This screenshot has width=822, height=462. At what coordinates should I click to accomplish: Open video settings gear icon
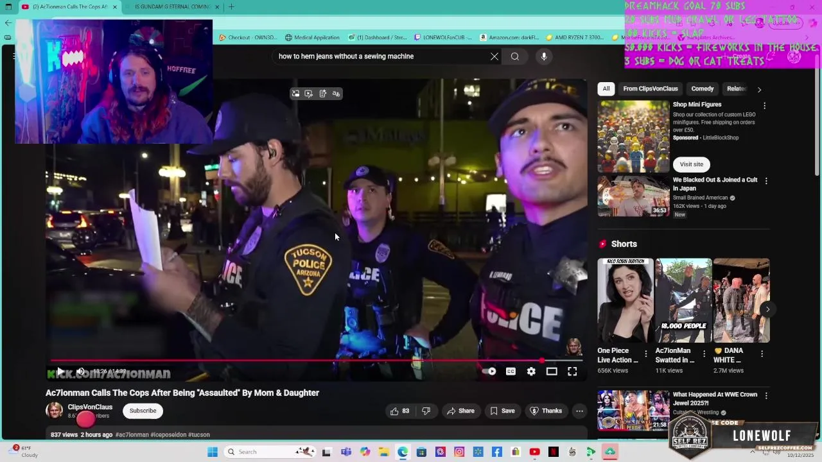click(x=531, y=372)
